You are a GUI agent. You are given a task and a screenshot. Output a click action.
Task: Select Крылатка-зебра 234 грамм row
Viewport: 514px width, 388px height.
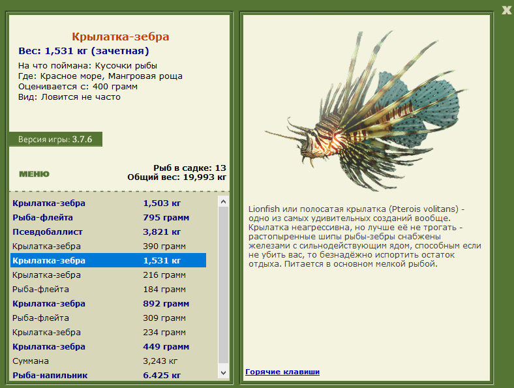108,333
